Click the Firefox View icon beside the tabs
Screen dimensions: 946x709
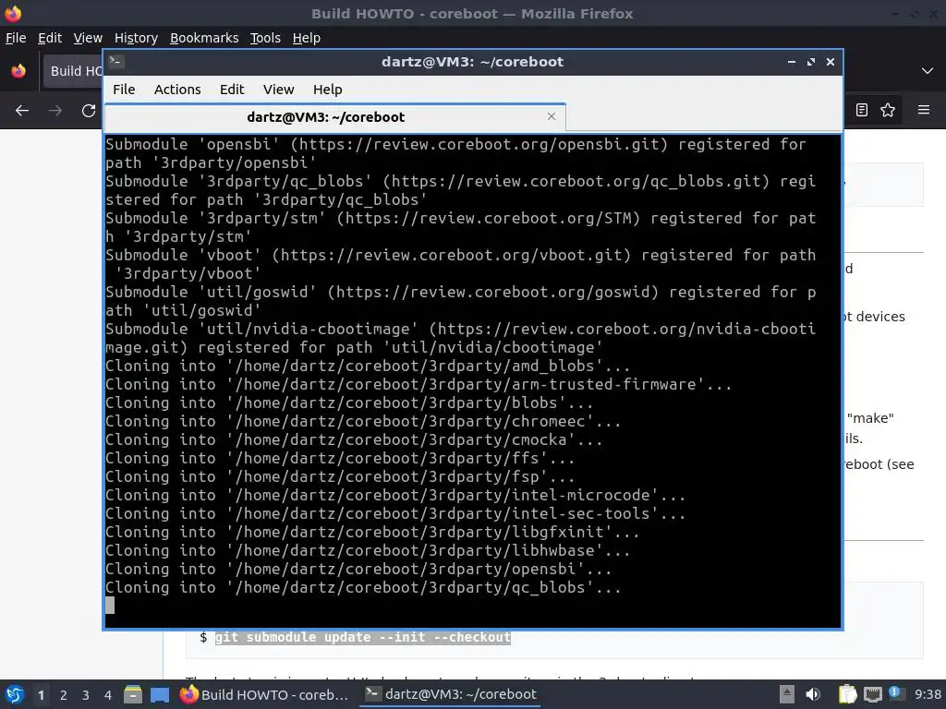click(18, 70)
